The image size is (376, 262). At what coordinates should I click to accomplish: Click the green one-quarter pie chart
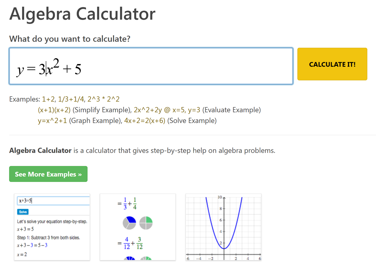146,223
